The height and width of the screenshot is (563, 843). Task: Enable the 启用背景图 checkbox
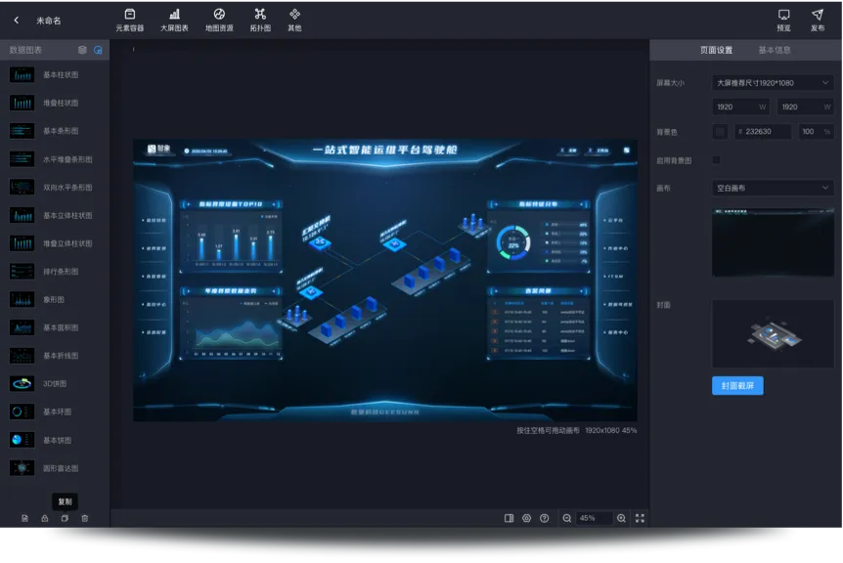717,159
